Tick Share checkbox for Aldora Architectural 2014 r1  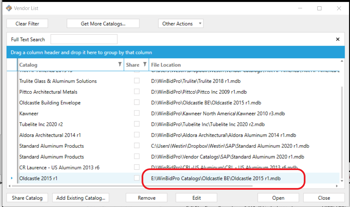coord(137,135)
